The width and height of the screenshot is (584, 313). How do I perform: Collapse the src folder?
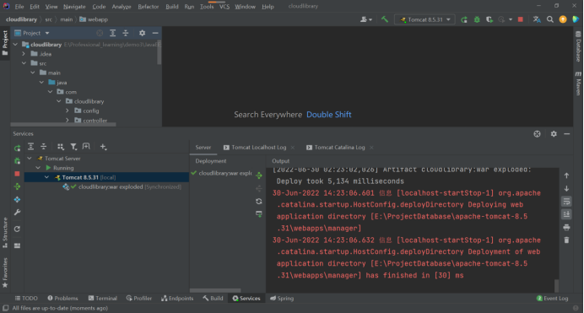coord(24,63)
